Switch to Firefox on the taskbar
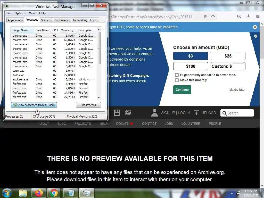Image resolution: width=264 pixels, height=198 pixels. 39,193
